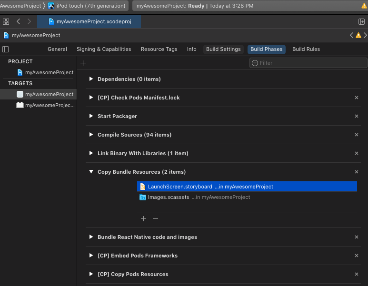Collapse Copy Bundle Resources phase

click(x=91, y=172)
